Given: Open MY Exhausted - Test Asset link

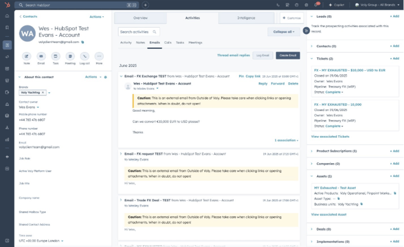Looking at the screenshot, I should pyautogui.click(x=335, y=188).
